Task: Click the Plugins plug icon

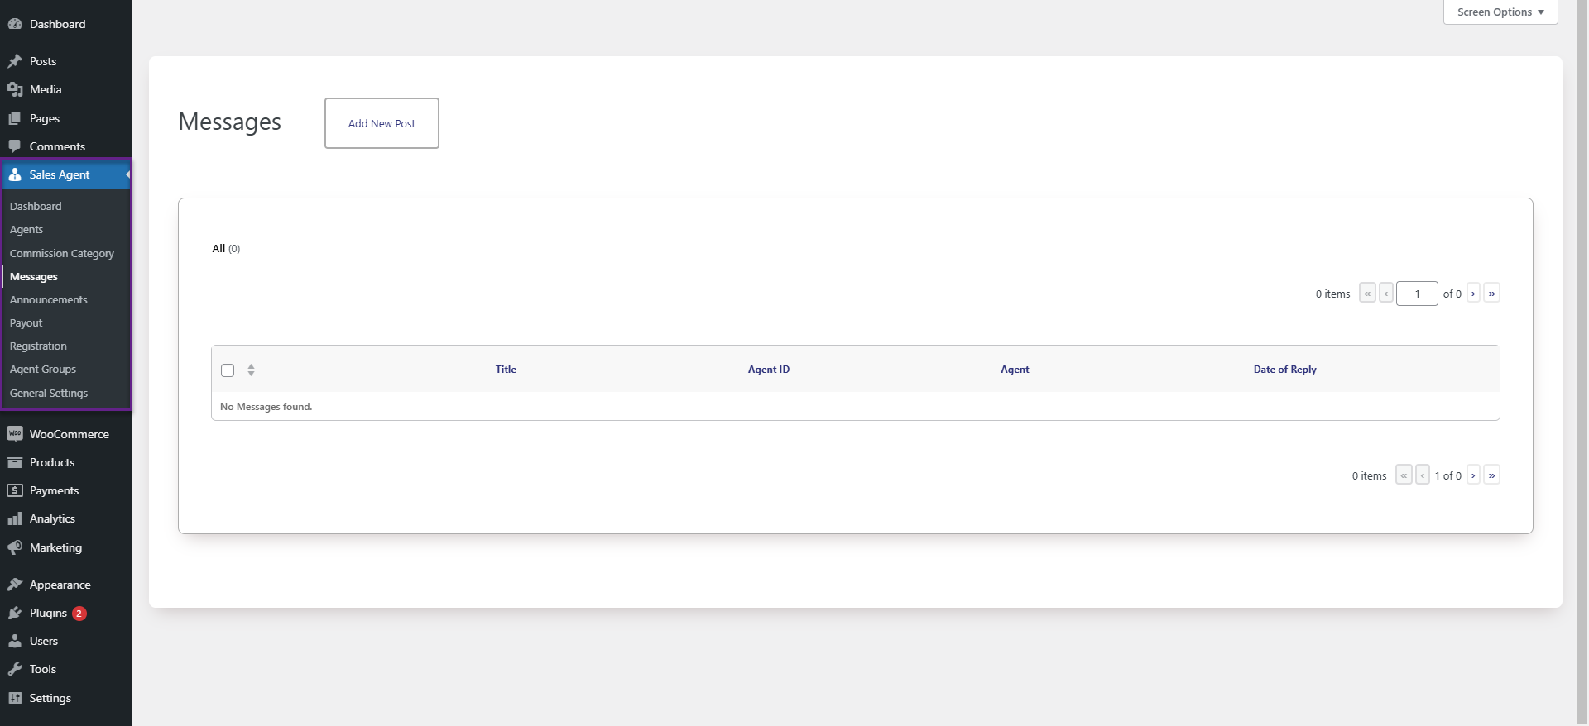Action: (x=15, y=613)
